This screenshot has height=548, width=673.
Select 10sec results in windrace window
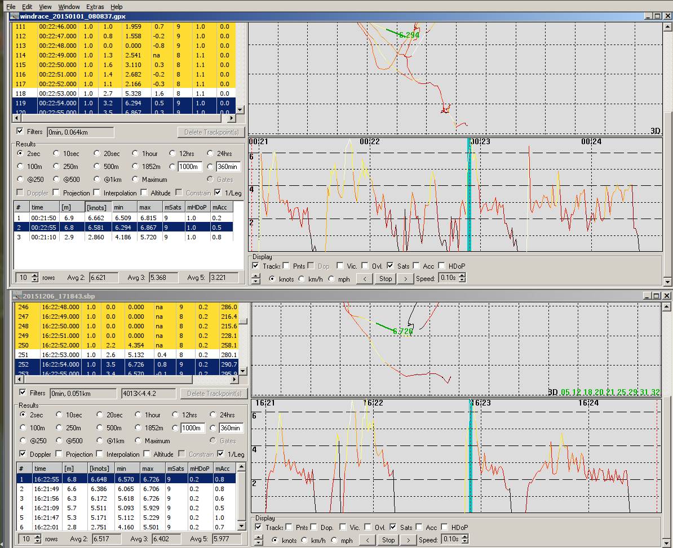(57, 153)
